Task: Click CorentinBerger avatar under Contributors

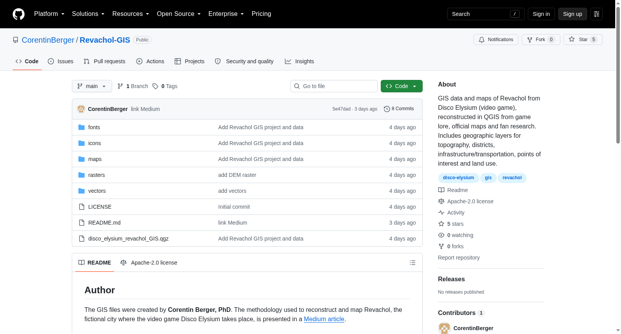Action: [x=444, y=328]
